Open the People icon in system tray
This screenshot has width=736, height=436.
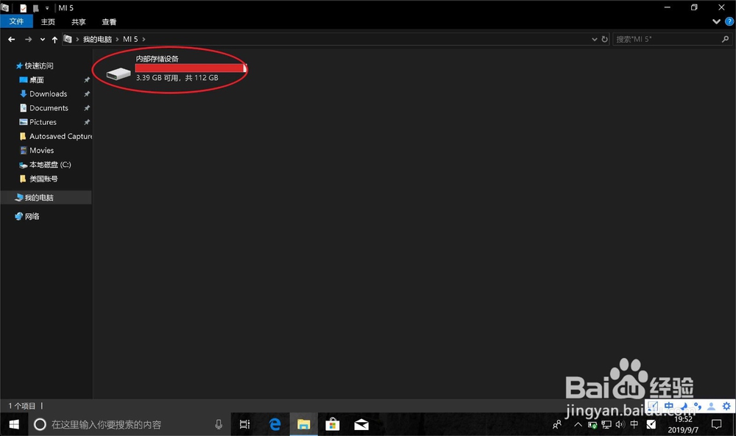[x=557, y=425]
